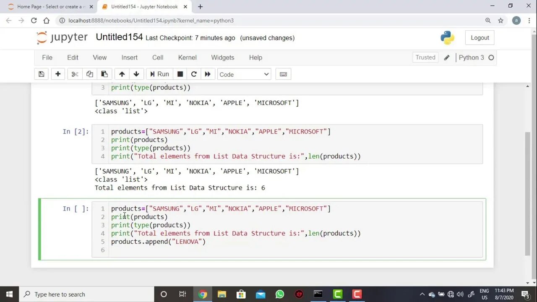
Task: Open the Kernel menu
Action: tap(187, 57)
